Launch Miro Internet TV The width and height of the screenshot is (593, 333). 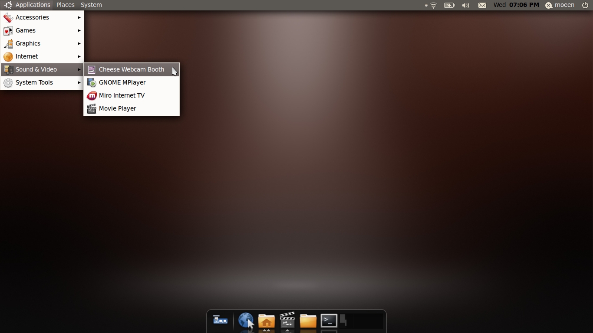(132, 95)
